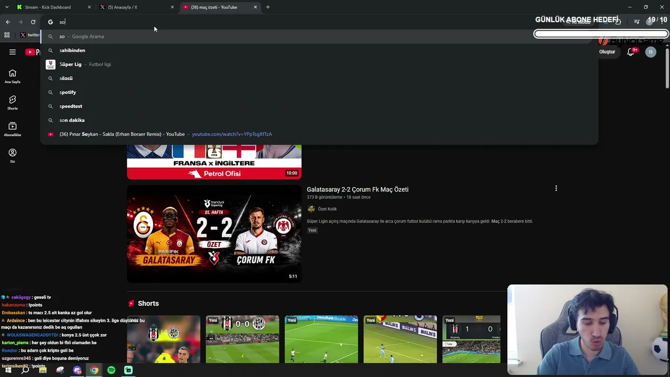Switch to Stream - Kick Dashboard tab
Viewport: 670px width, 377px height.
coord(52,7)
